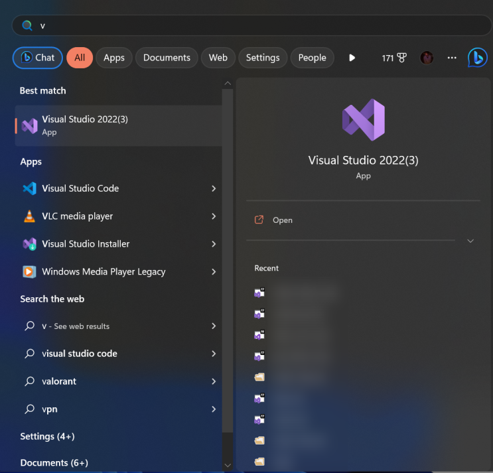Open Documents (6+) results section

[x=54, y=463]
